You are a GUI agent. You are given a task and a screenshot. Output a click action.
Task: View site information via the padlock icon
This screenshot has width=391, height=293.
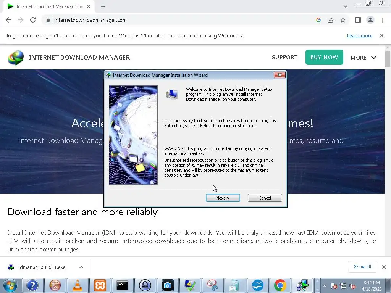tap(48, 20)
